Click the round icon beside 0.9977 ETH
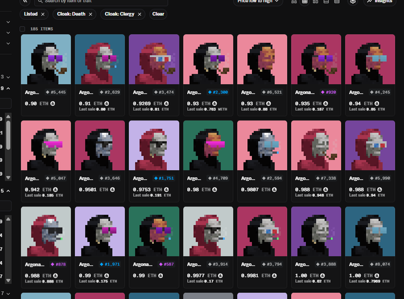 pyautogui.click(x=220, y=276)
